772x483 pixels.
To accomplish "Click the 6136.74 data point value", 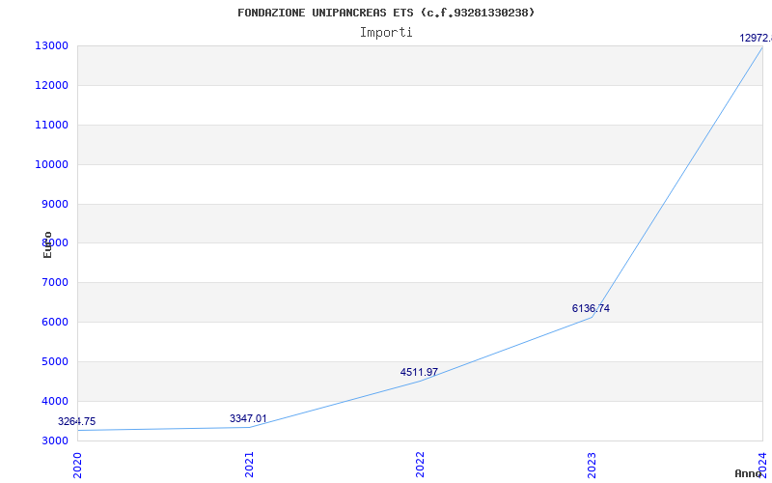I will (x=591, y=308).
